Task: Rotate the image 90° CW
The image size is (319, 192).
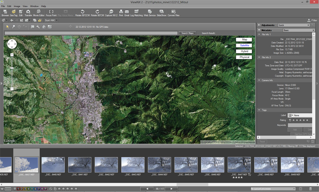Action: click(97, 13)
